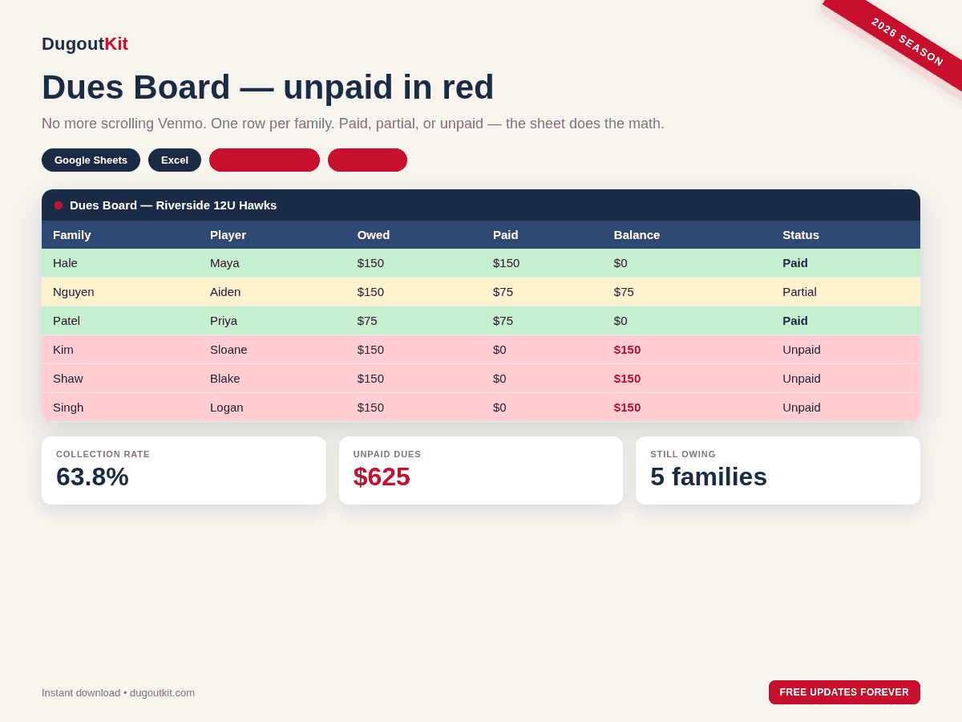This screenshot has height=722, width=962.
Task: Click the Family column header
Action: tap(72, 234)
